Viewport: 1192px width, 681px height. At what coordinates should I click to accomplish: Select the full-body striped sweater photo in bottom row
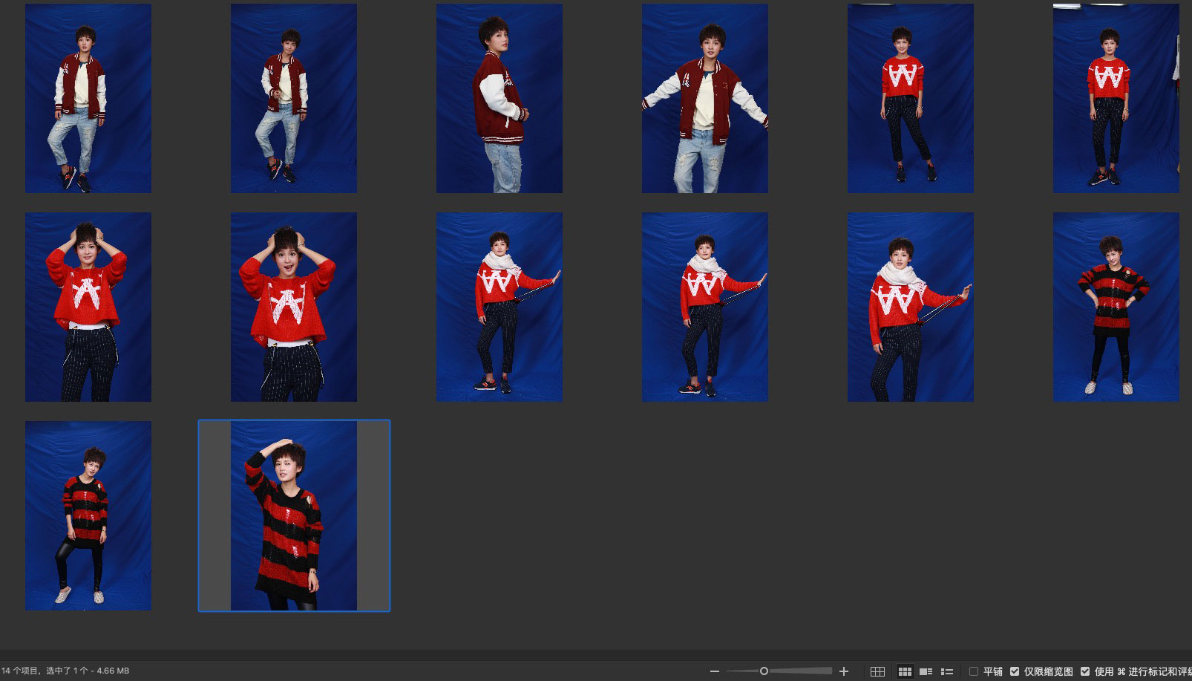[x=88, y=515]
